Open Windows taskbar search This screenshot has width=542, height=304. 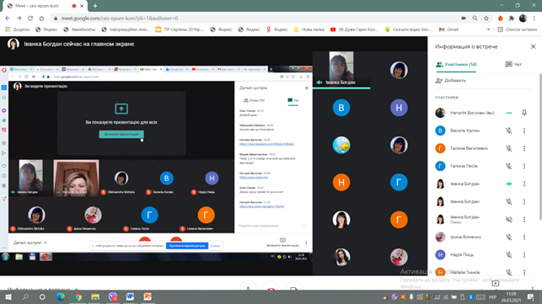25,296
